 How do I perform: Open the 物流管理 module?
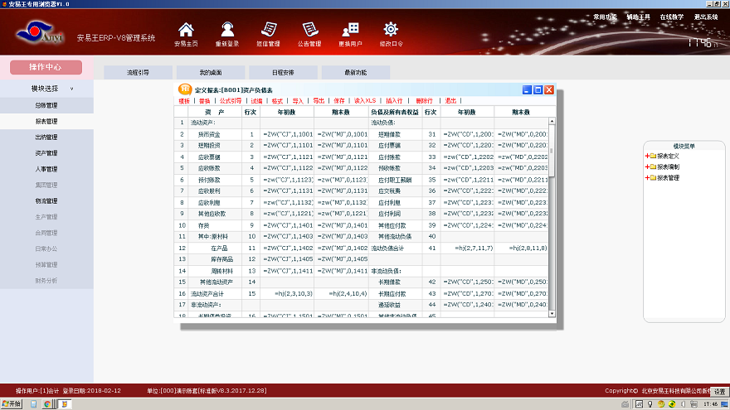pos(46,200)
